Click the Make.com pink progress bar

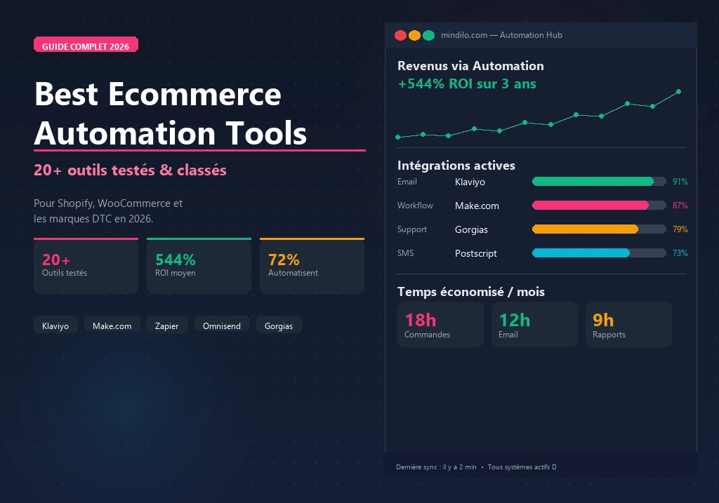[590, 206]
